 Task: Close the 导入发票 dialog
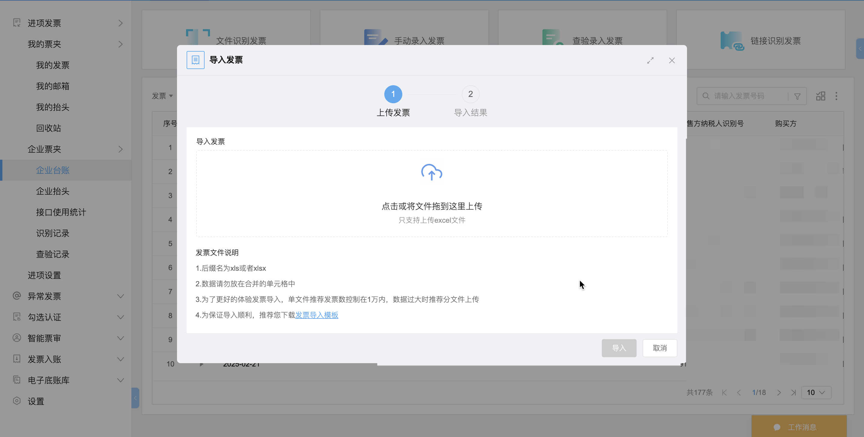point(672,60)
